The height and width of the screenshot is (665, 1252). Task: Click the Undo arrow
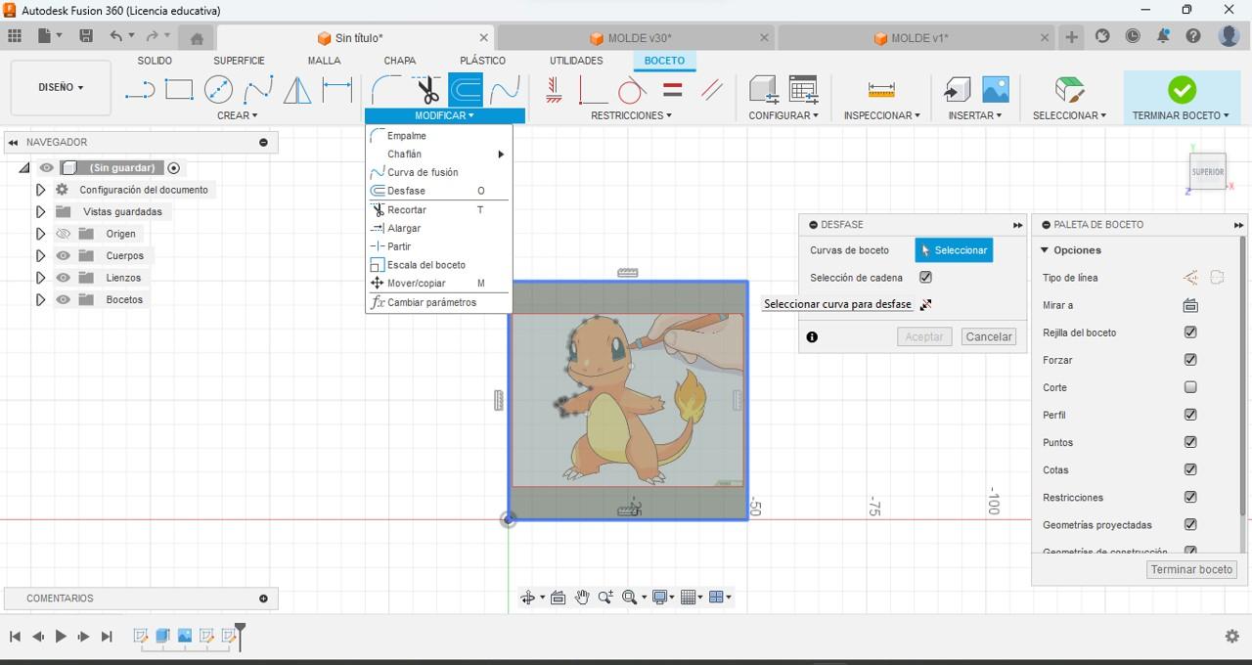pos(116,36)
